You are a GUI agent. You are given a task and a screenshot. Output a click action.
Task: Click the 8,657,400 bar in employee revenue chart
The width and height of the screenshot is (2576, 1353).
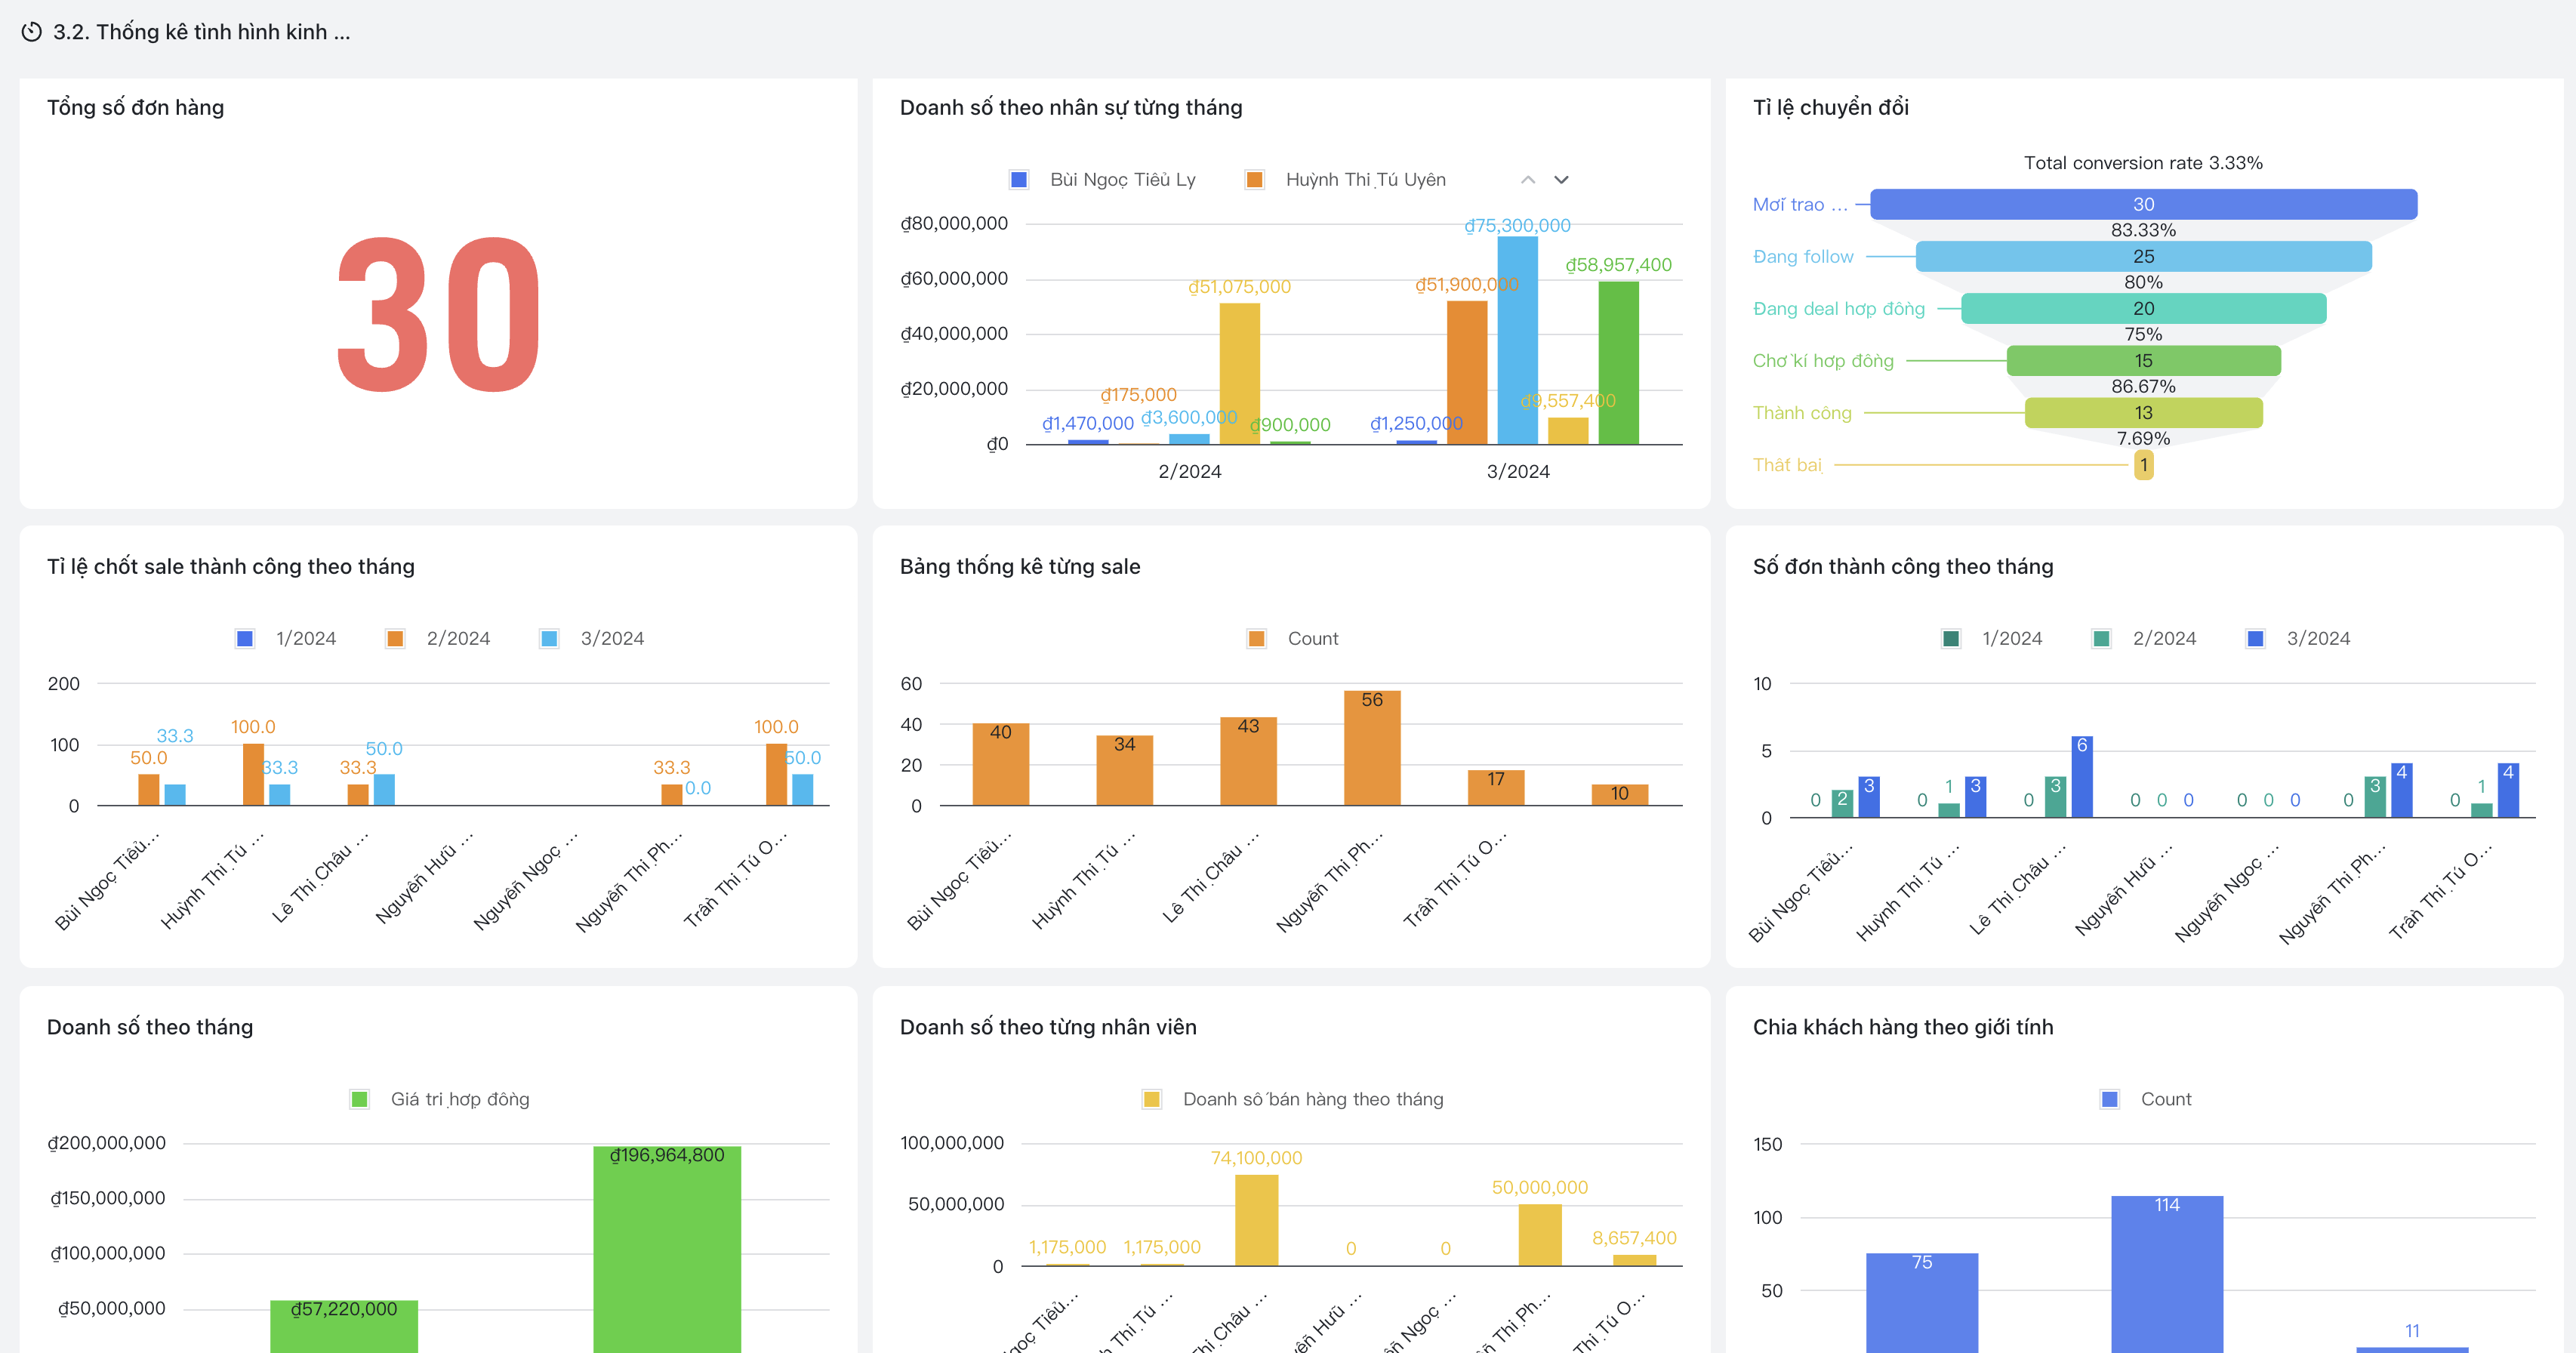click(1634, 1260)
